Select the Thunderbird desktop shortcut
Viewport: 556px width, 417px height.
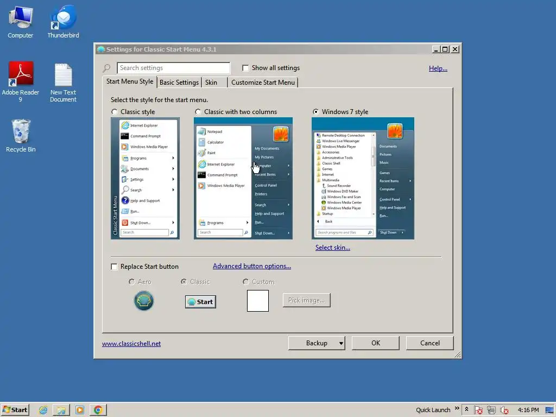(x=63, y=22)
